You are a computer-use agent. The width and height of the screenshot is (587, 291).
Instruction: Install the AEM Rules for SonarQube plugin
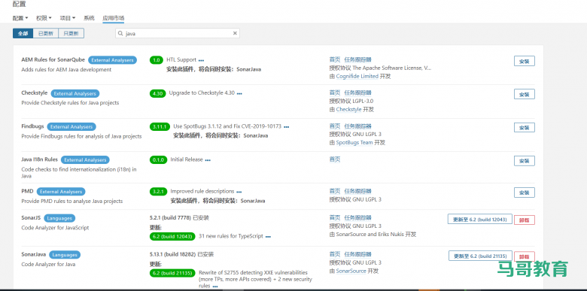(524, 62)
